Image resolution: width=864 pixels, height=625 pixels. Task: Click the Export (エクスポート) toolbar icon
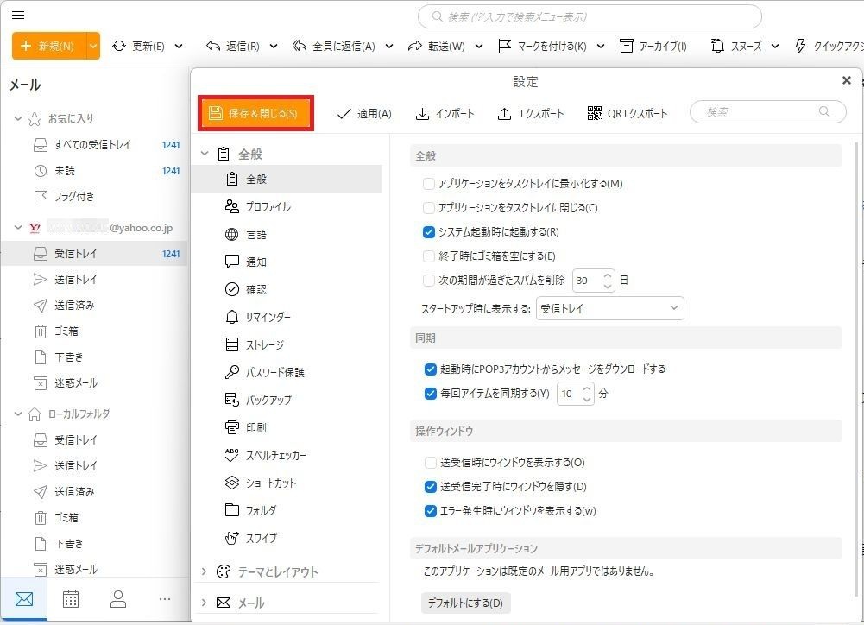click(x=505, y=114)
